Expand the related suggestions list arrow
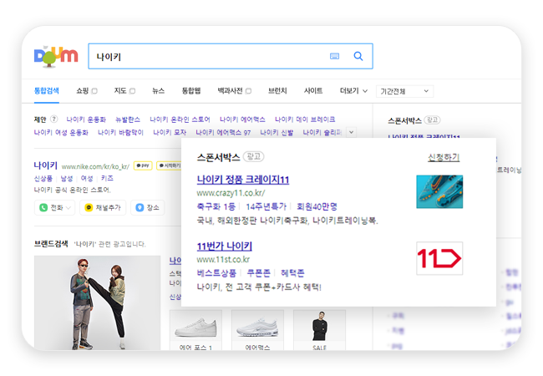543x376 pixels. click(351, 132)
